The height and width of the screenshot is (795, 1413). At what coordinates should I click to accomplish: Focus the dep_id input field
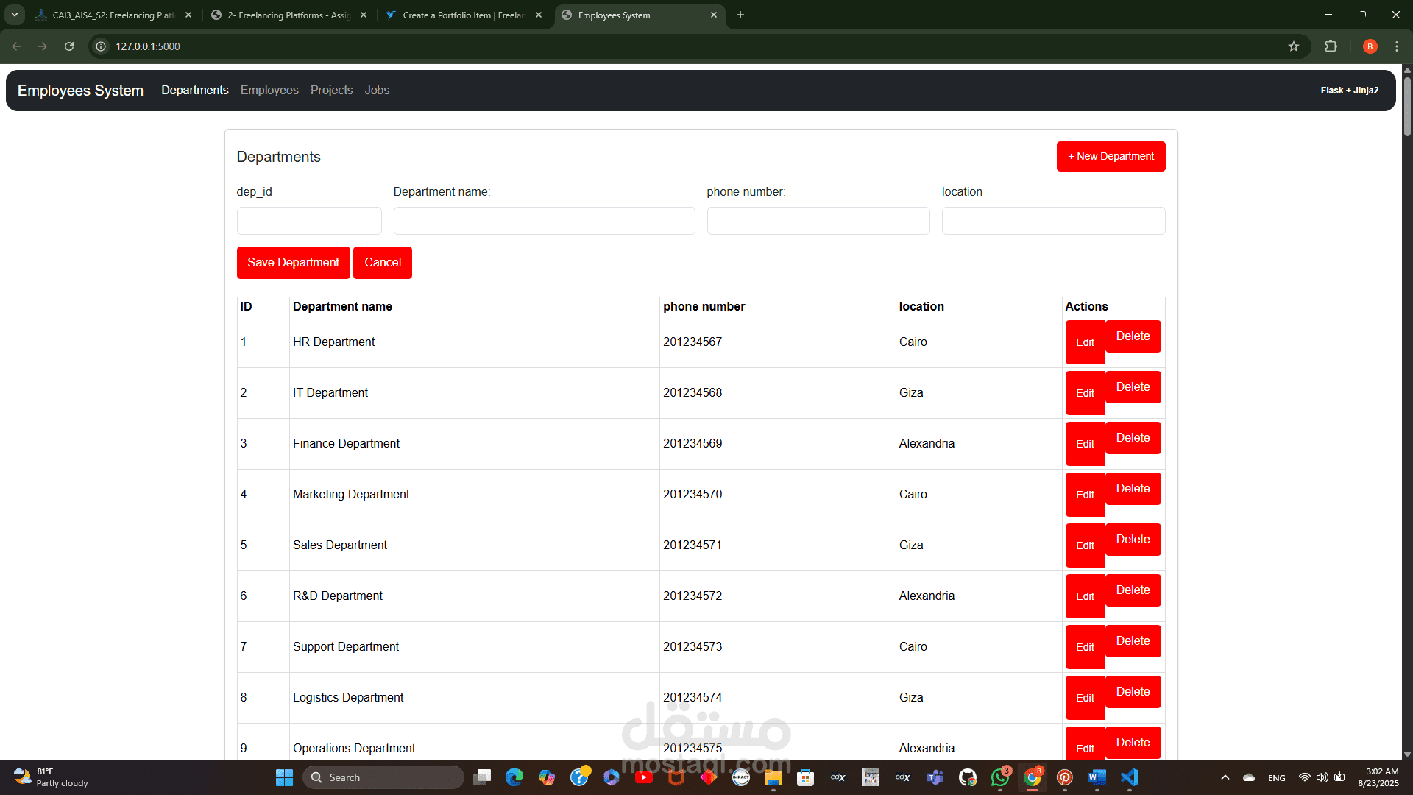click(309, 221)
